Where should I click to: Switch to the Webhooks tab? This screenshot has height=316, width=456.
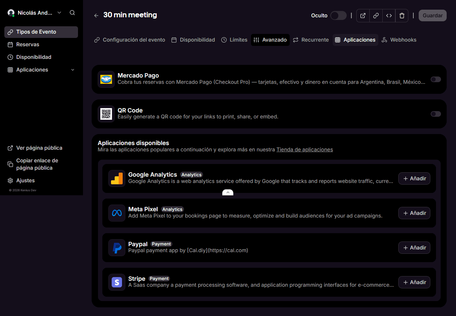pos(399,40)
